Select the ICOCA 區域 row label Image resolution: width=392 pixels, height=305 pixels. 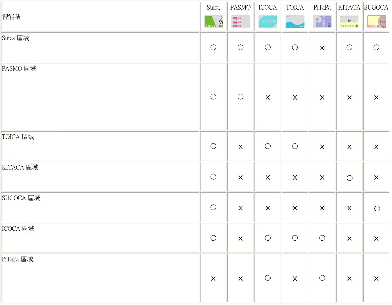point(18,228)
